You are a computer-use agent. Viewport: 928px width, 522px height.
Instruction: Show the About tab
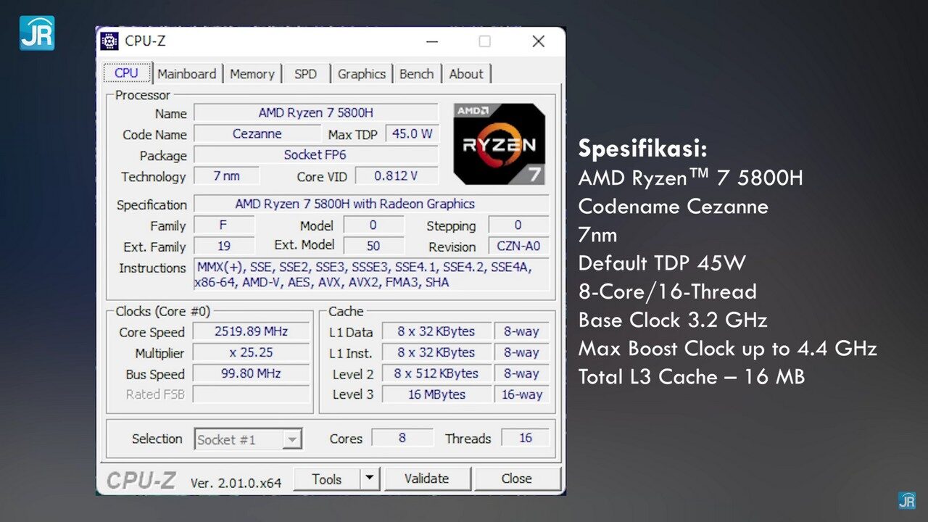tap(465, 74)
